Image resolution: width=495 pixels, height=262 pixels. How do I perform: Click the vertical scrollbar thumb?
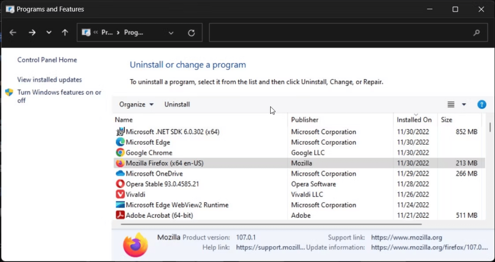[490, 127]
